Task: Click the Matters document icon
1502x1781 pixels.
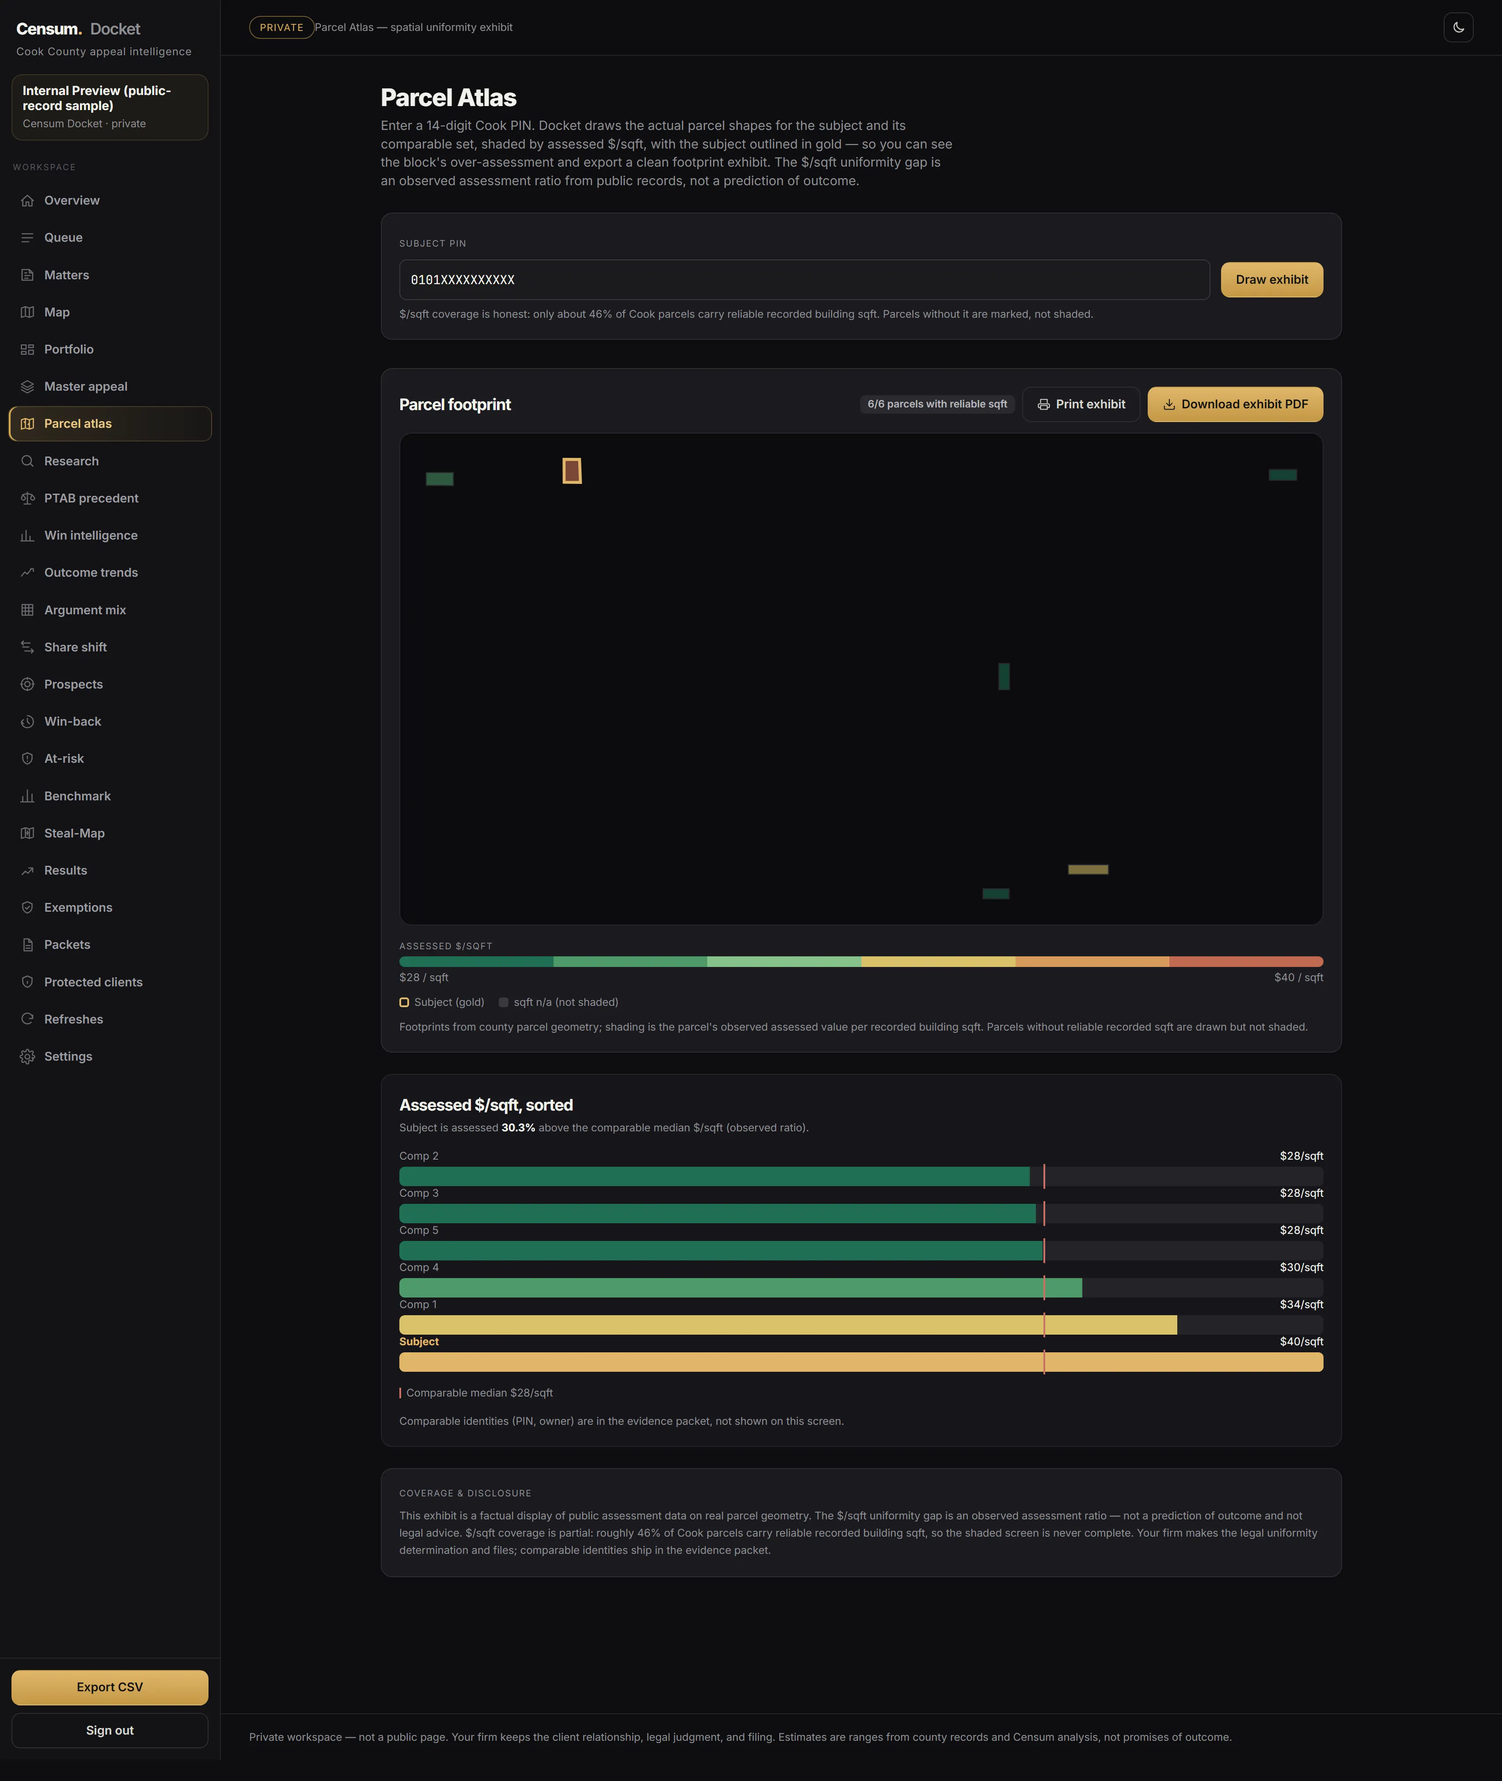Action: pos(27,275)
